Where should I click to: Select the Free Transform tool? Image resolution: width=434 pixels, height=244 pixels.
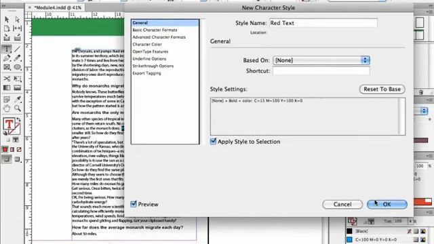click(18, 79)
